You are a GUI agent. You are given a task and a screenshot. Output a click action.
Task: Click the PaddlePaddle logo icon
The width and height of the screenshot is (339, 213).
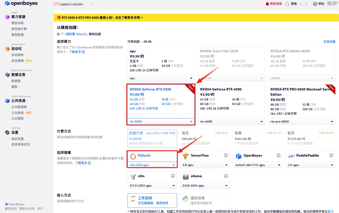291,156
